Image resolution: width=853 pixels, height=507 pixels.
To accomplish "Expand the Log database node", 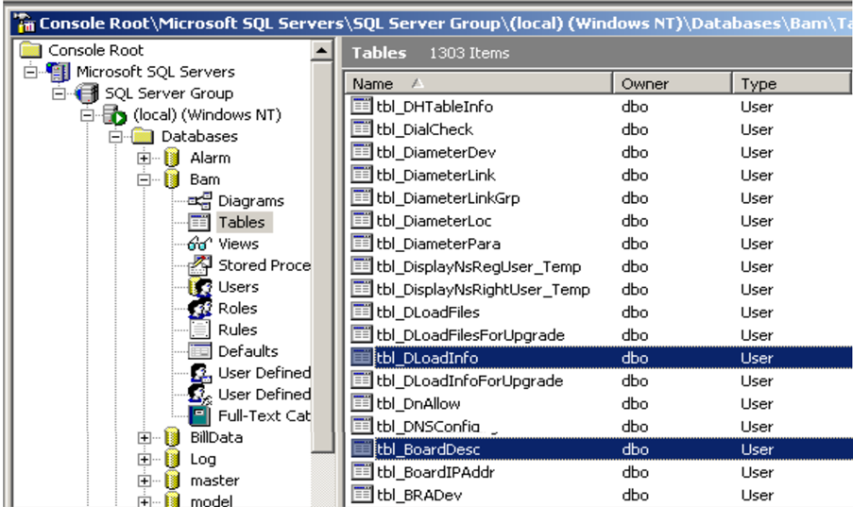I will [x=144, y=459].
